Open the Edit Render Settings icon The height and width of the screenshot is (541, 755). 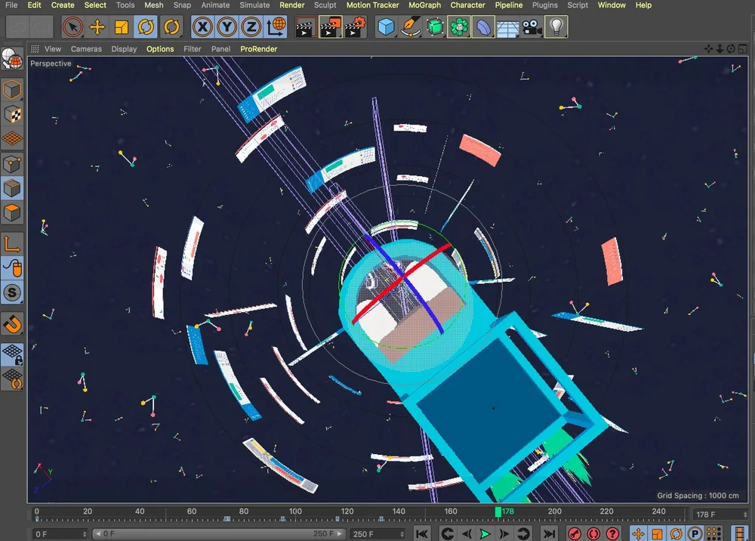click(355, 28)
